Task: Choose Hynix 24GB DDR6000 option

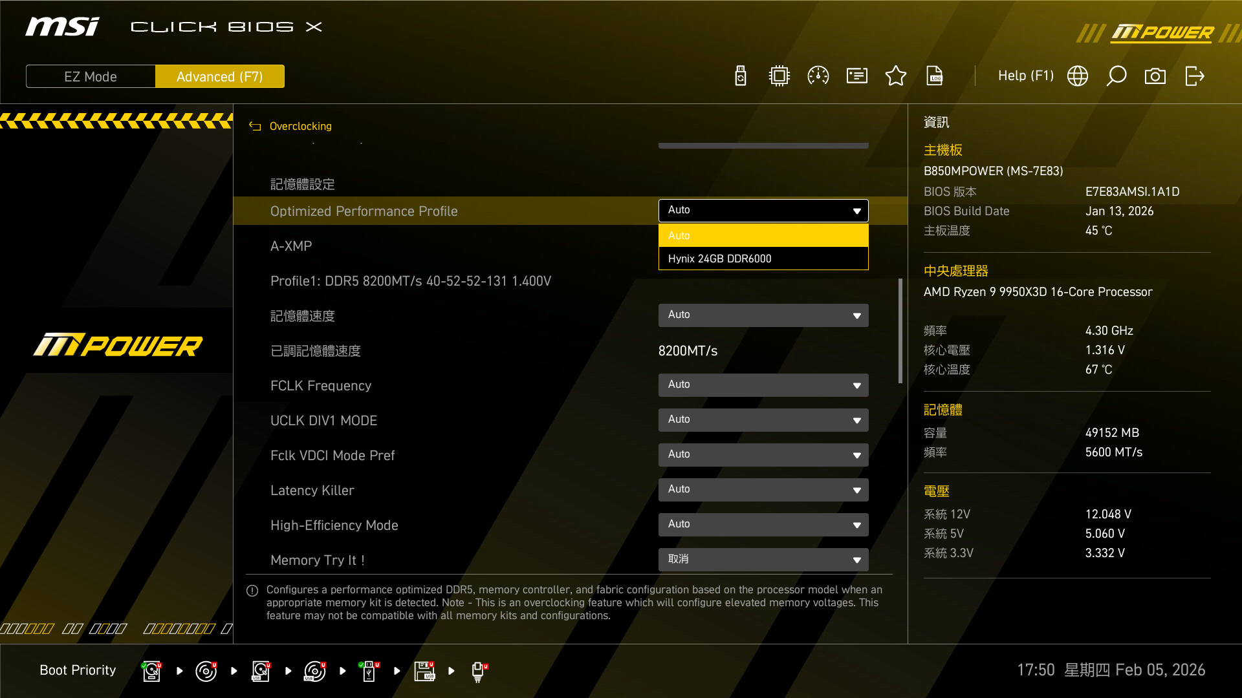Action: coord(763,259)
